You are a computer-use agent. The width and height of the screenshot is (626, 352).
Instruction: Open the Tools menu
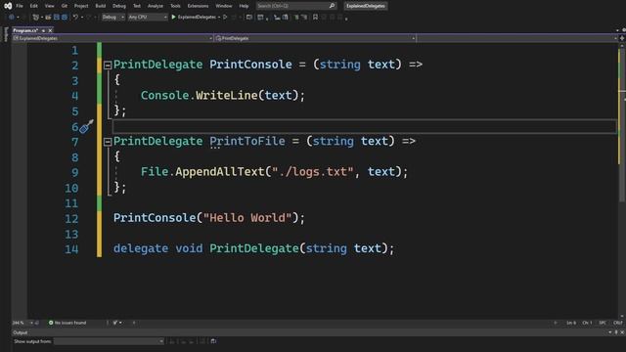(x=175, y=6)
